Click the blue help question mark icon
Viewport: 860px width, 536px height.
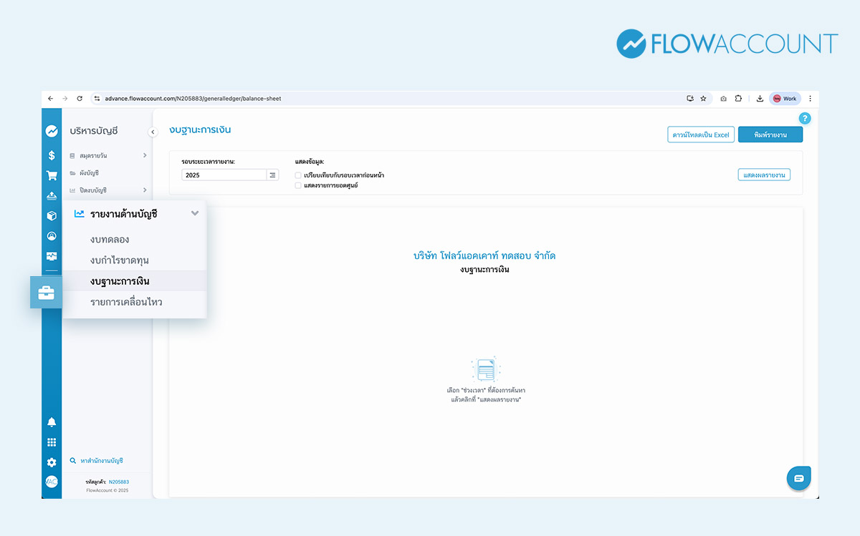pyautogui.click(x=805, y=119)
